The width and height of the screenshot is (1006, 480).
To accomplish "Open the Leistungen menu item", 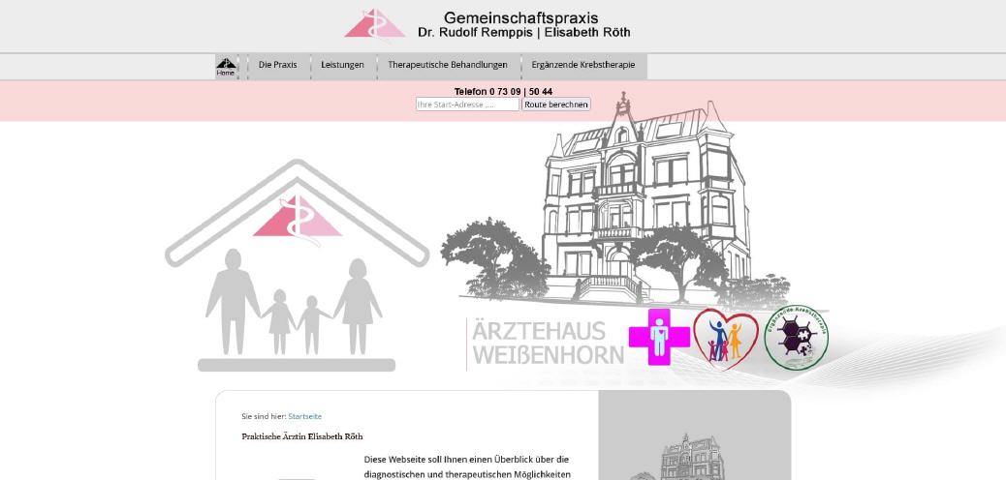I will pyautogui.click(x=342, y=65).
